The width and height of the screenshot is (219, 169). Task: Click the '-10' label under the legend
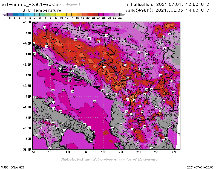point(8,18)
